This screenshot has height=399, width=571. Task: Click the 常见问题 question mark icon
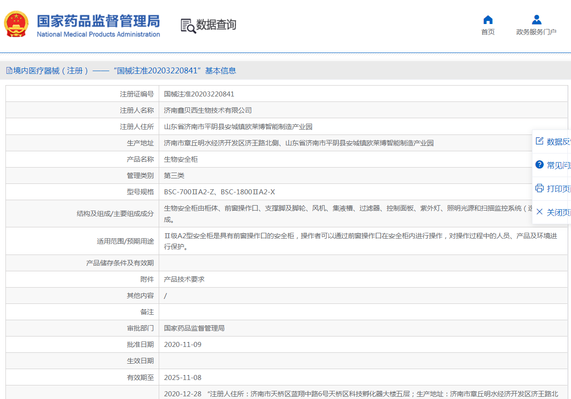(539, 165)
